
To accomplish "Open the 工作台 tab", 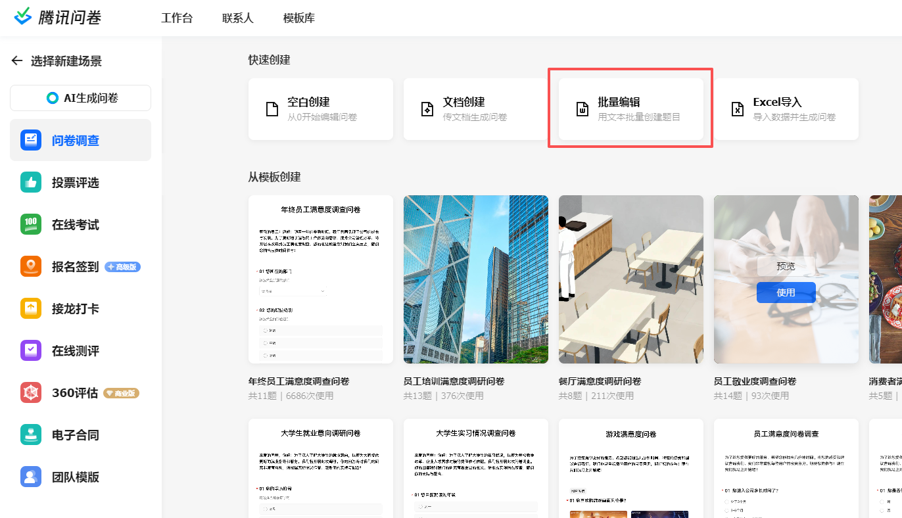I will pyautogui.click(x=177, y=18).
